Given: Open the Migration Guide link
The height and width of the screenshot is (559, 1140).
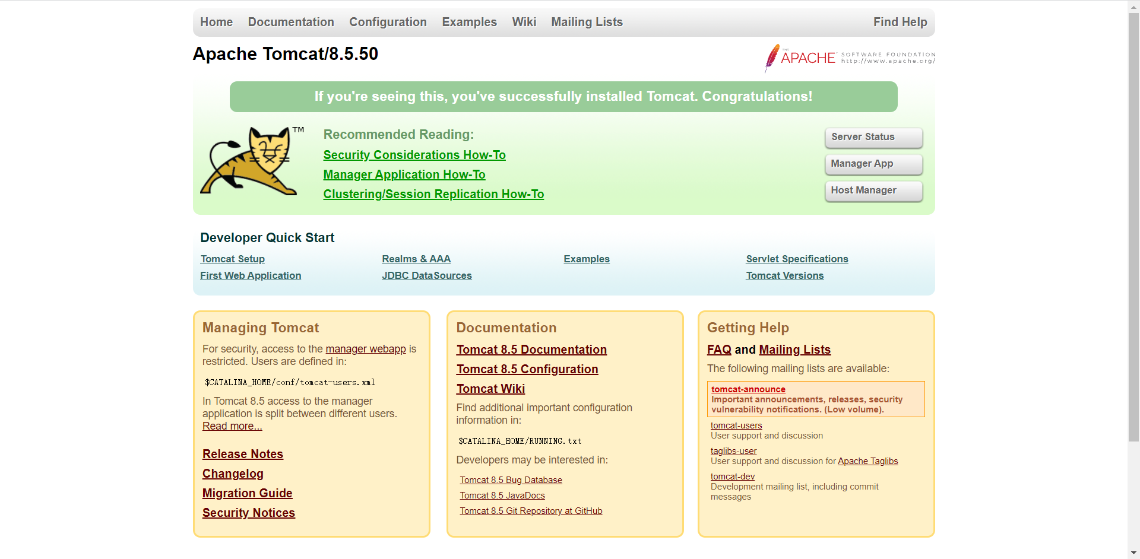Looking at the screenshot, I should pos(248,493).
